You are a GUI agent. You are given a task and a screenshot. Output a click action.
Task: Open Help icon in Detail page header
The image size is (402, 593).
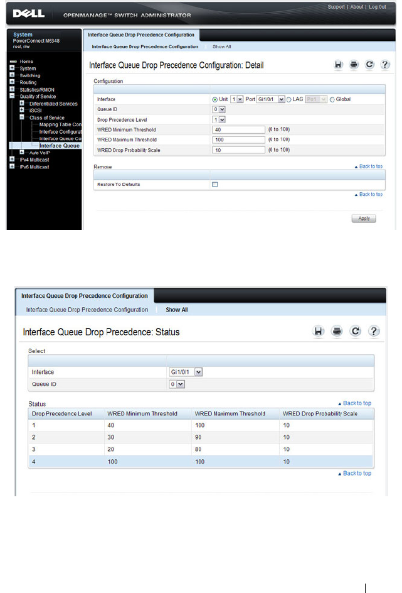tap(385, 65)
